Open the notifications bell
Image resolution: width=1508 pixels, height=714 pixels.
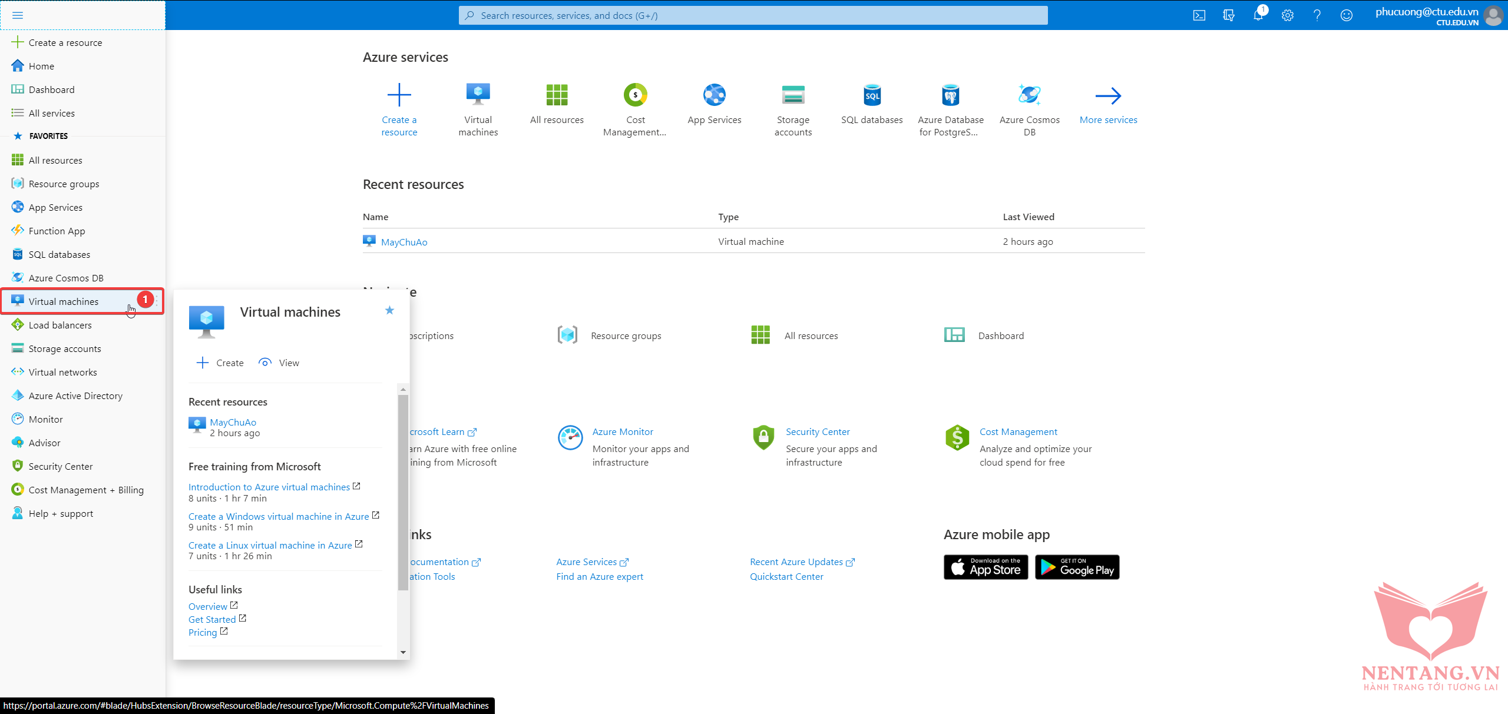1258,15
